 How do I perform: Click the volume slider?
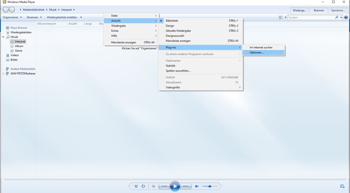tap(210, 186)
